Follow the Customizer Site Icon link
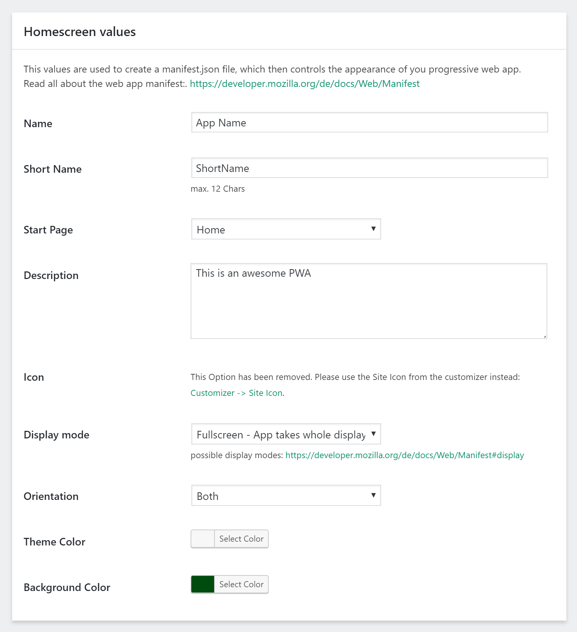Screen dimensions: 577x632 [x=236, y=393]
